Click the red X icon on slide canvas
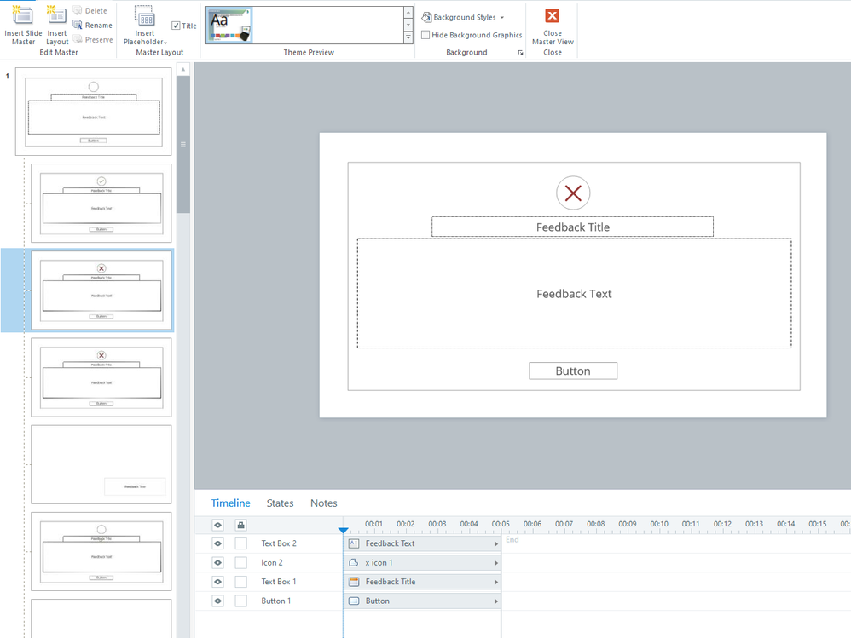The image size is (851, 638). (x=573, y=193)
